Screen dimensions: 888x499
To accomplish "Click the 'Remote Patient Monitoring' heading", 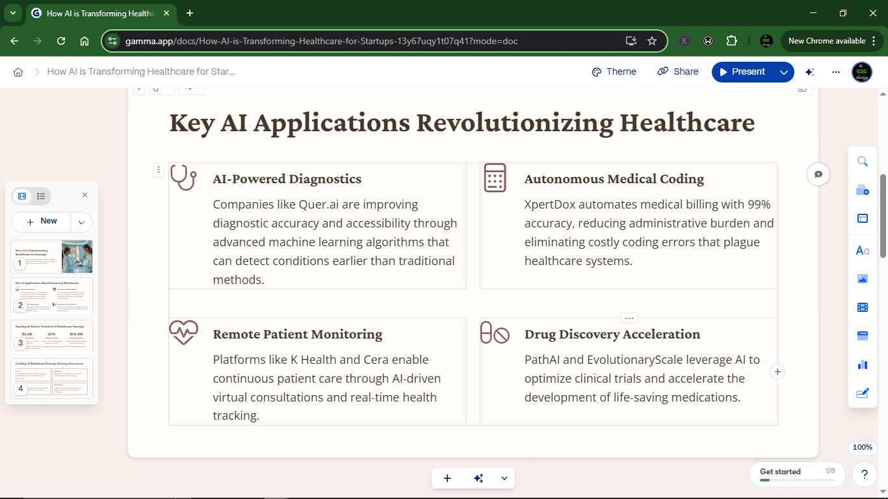I will pos(298,335).
